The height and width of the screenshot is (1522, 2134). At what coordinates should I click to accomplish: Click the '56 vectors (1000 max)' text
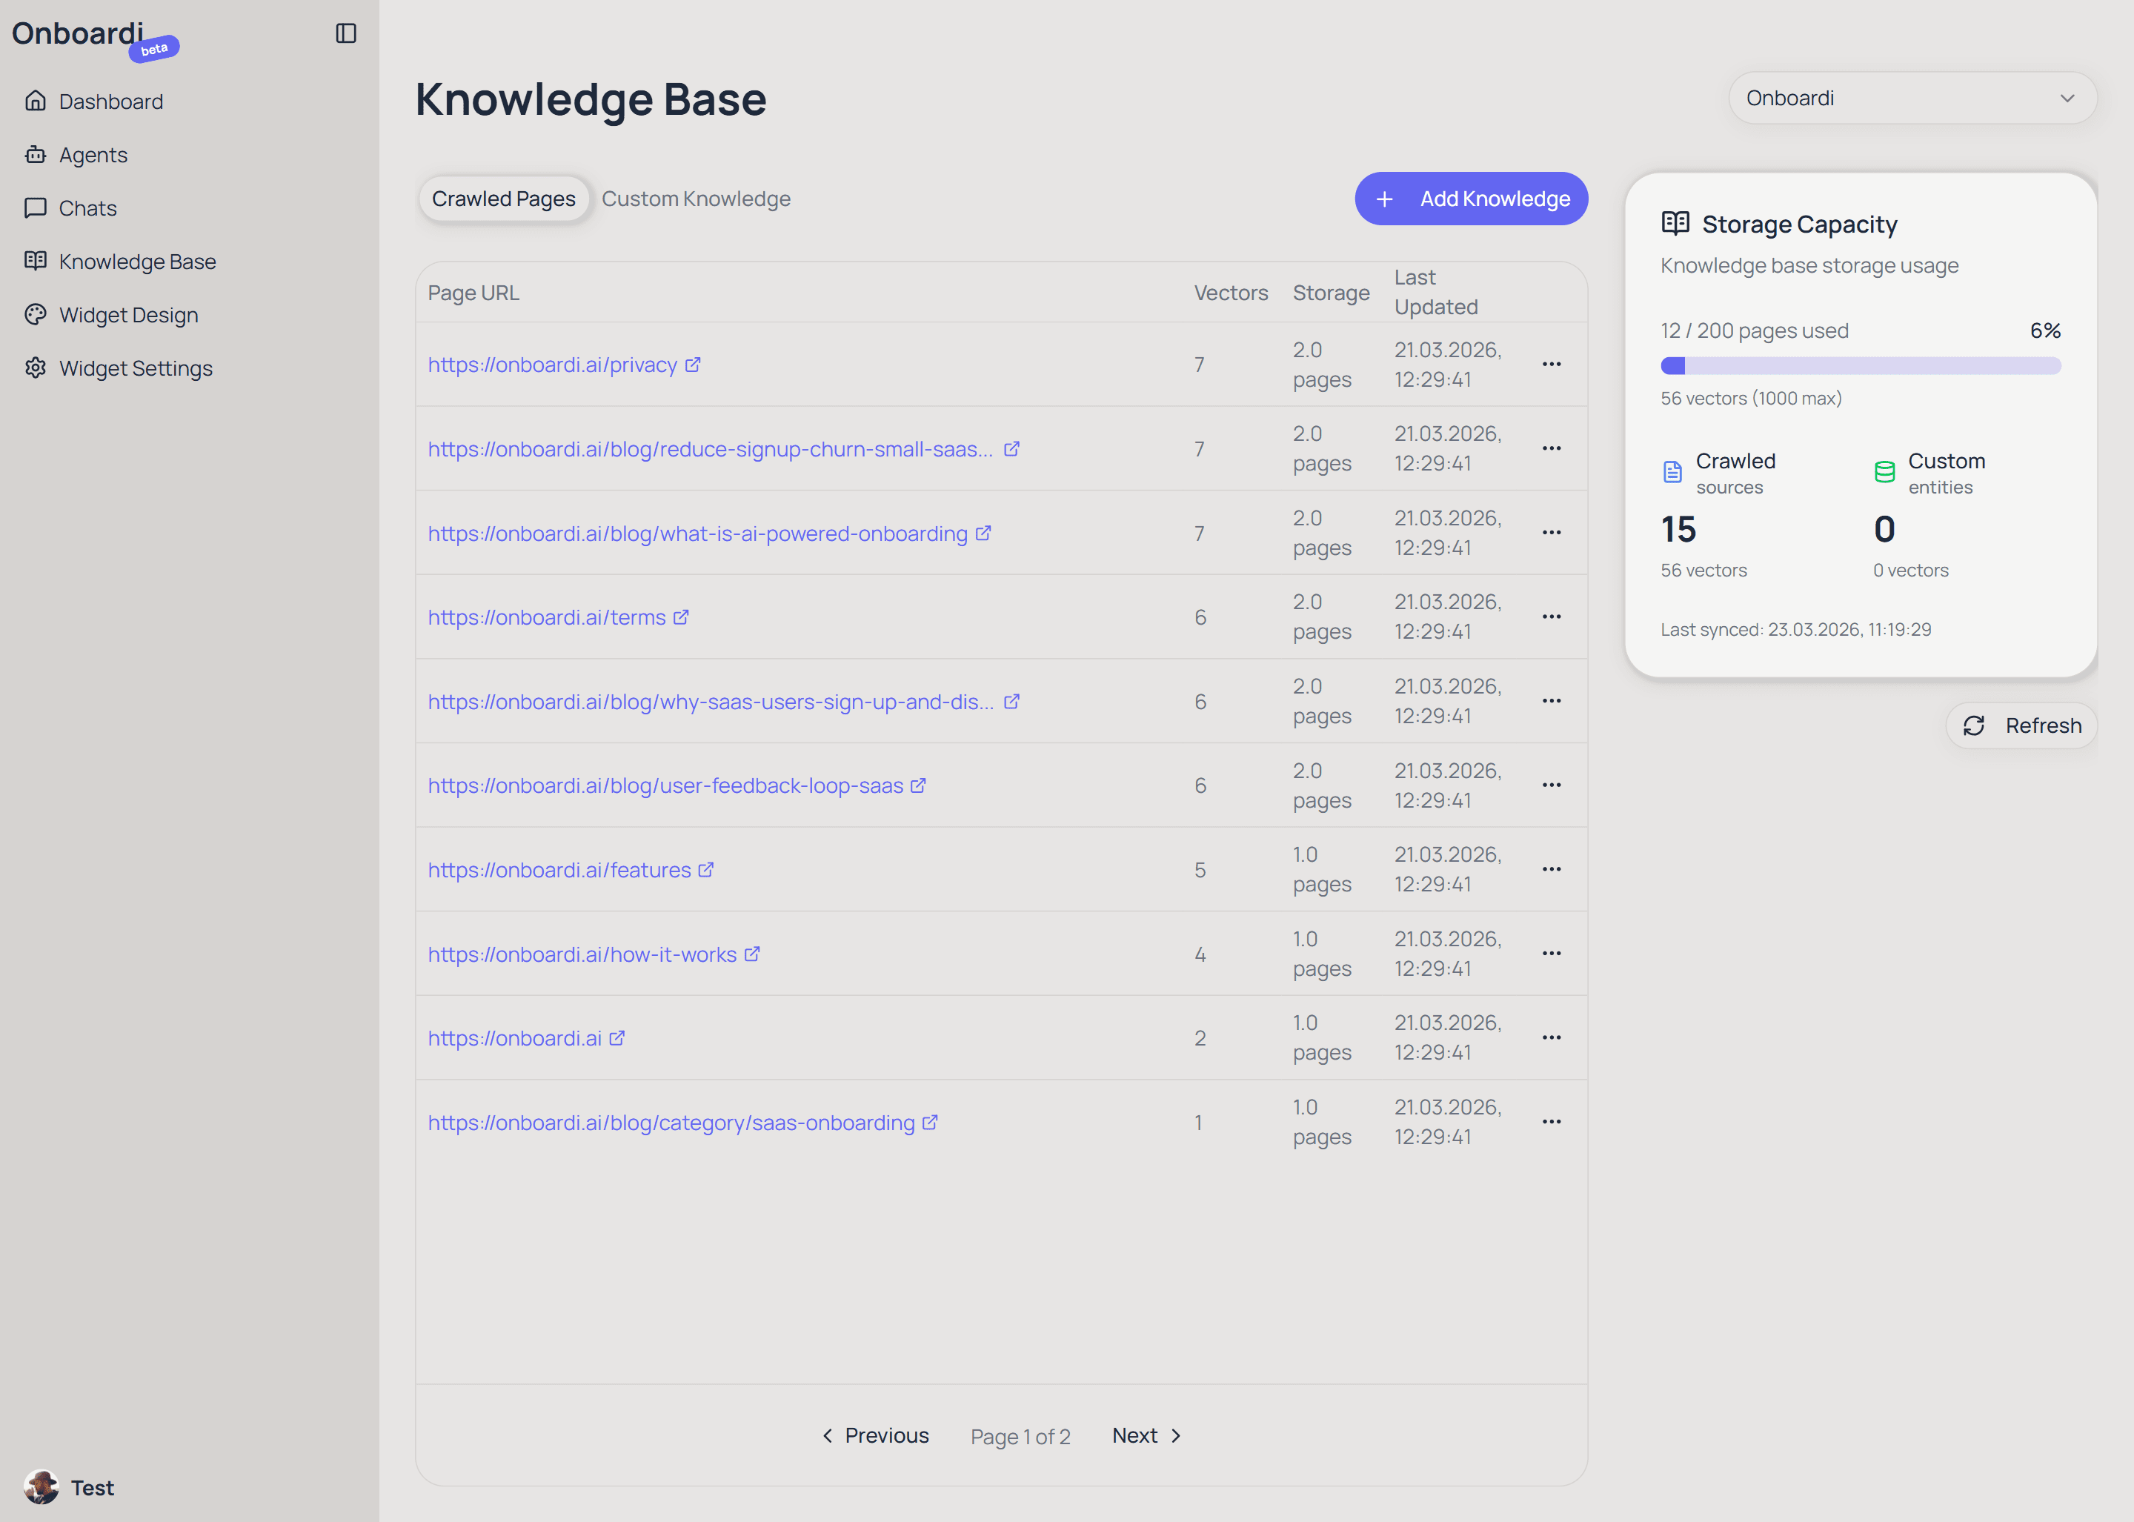(x=1751, y=399)
